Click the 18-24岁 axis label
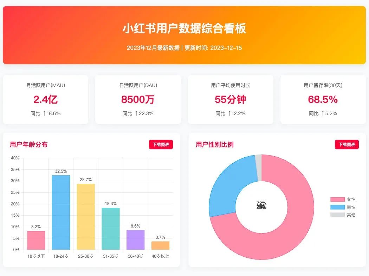This screenshot has height=276, width=369. tap(61, 256)
